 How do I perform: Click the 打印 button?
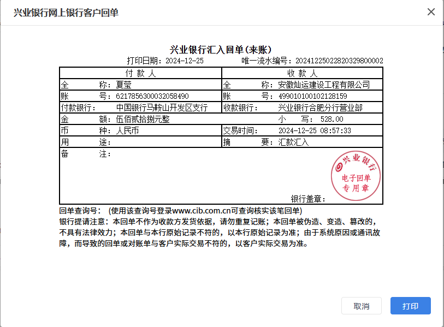410,306
